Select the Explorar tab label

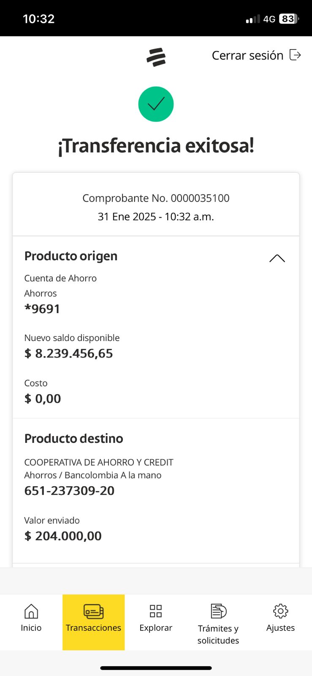(156, 628)
